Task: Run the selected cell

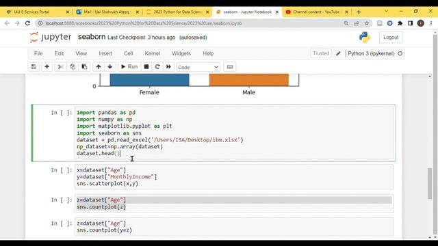Action: pyautogui.click(x=129, y=67)
